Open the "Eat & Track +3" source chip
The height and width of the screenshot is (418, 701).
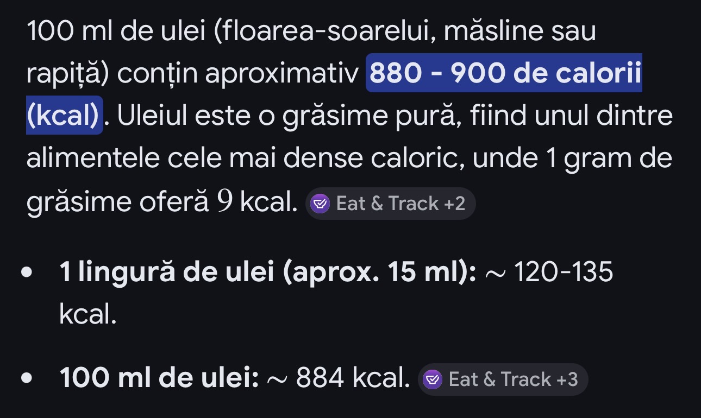click(x=503, y=379)
